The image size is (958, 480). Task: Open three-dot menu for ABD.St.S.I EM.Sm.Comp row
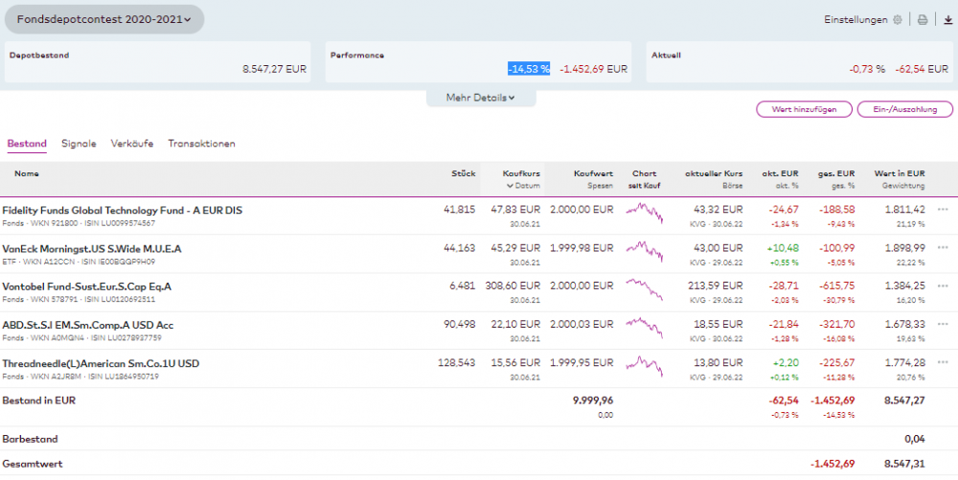click(944, 325)
